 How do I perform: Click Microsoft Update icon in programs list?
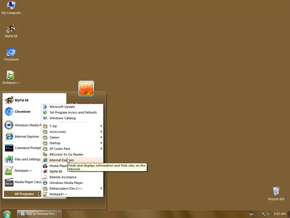pos(45,107)
